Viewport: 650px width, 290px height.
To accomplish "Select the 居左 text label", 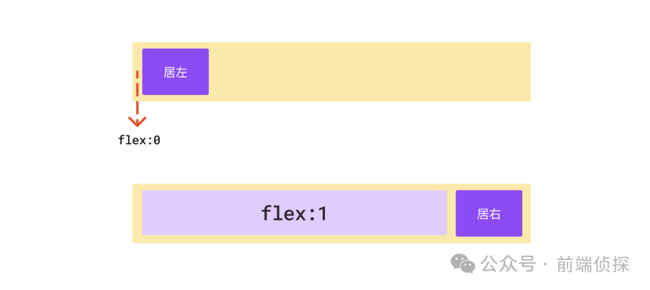I will (x=175, y=73).
